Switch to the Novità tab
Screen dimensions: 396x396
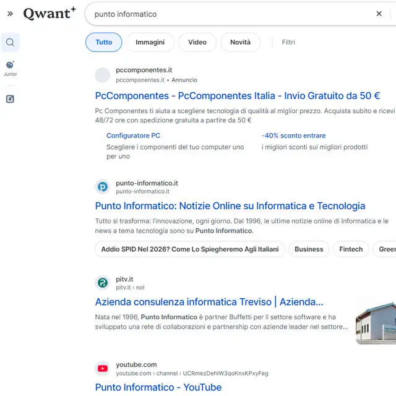[x=240, y=42]
